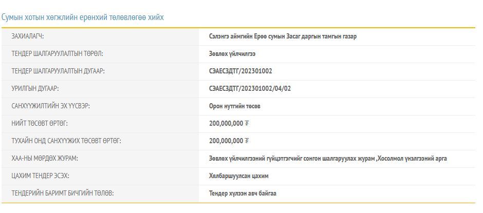Viewport: 483px width, 213px height.
Task: Click the 'ХАА-НЫ МӨРДӨХ ЖУРАМ' label
Action: click(x=45, y=159)
